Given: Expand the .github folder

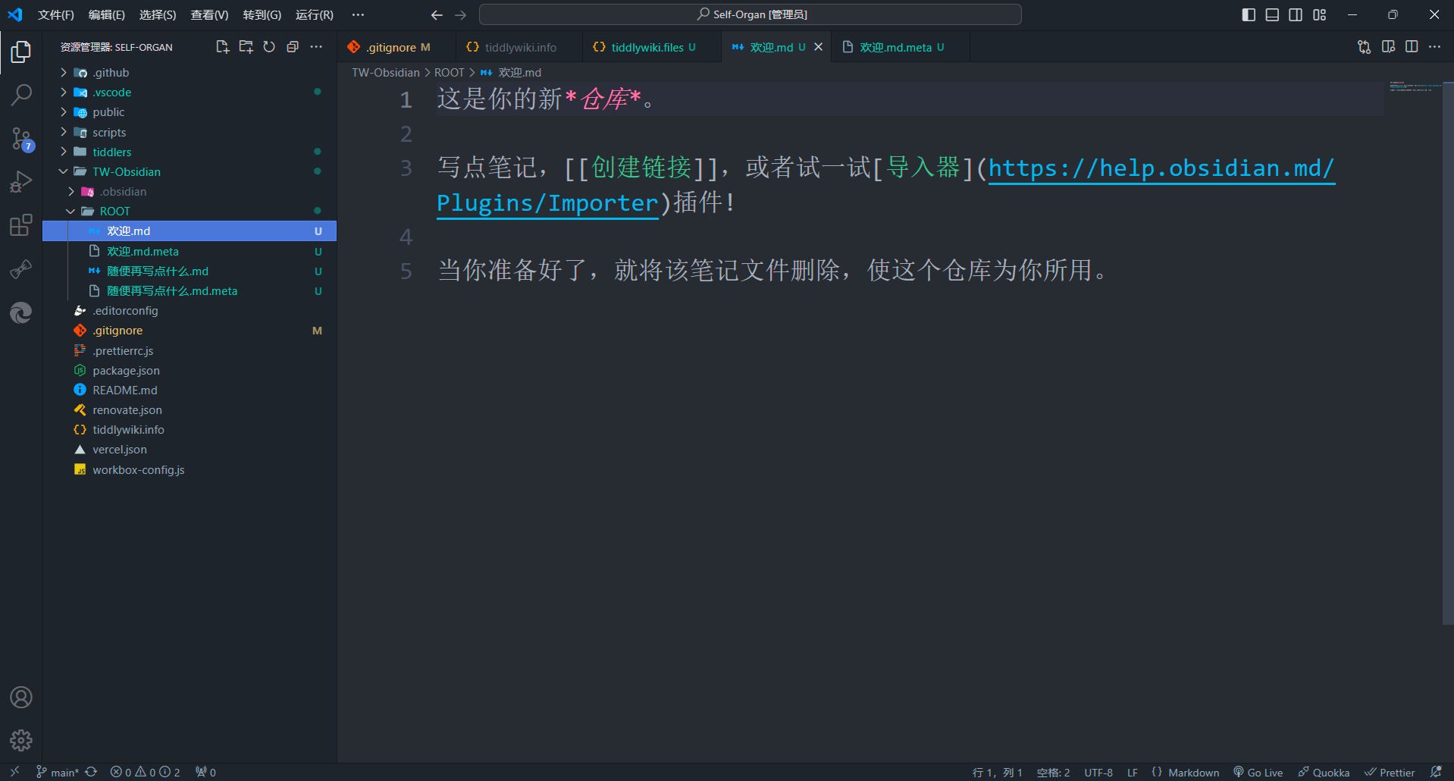Looking at the screenshot, I should [111, 73].
